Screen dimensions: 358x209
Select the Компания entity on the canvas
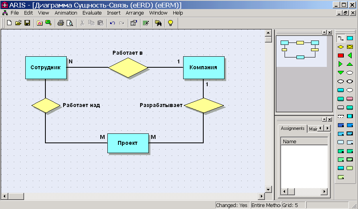pos(204,67)
